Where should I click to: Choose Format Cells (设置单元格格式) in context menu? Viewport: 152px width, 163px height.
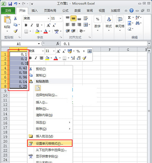50,143
